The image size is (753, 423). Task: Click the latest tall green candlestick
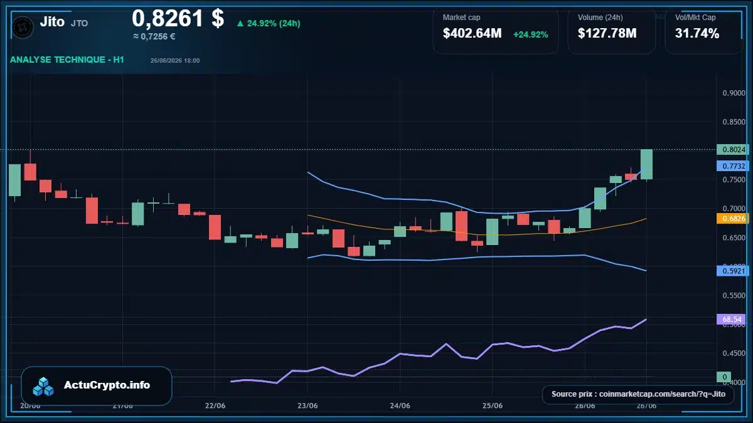[x=646, y=164]
